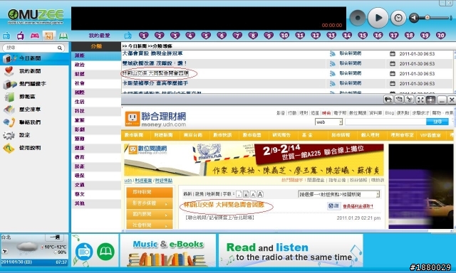Open the sleep timer clock icon
This screenshot has width=456, height=273.
[x=398, y=18]
